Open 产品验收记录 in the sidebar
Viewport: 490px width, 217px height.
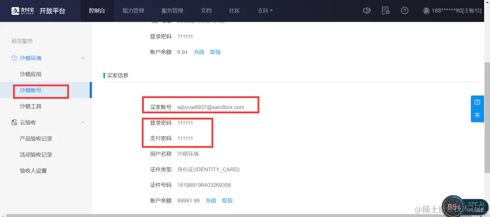[x=36, y=139]
